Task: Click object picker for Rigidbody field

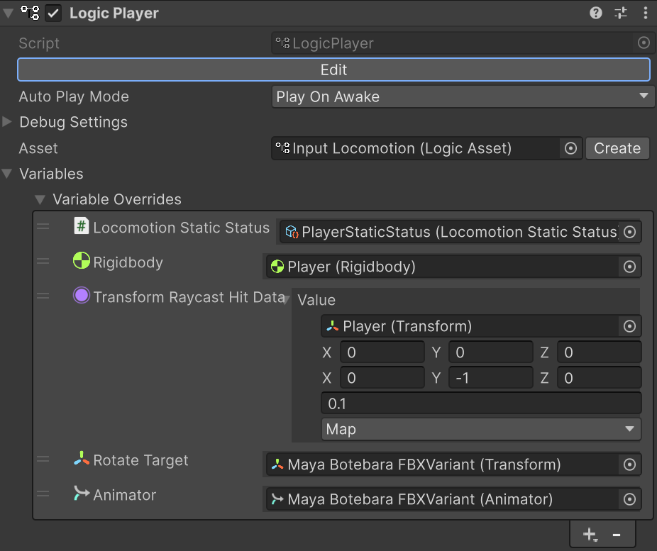Action: pyautogui.click(x=629, y=267)
